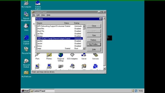
Task: Click device list scroll down arrow
Action: [x=84, y=48]
